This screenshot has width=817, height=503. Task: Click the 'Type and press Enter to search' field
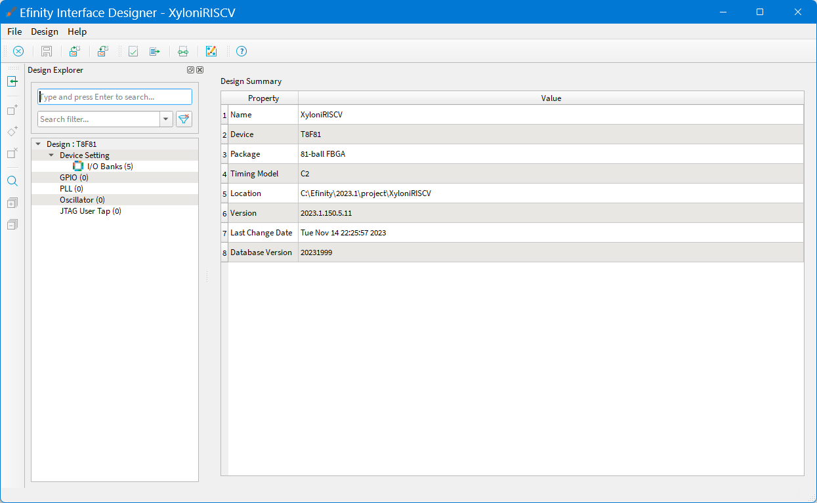pos(115,97)
